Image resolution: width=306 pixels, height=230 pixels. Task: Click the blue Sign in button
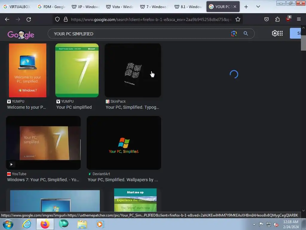[296, 33]
